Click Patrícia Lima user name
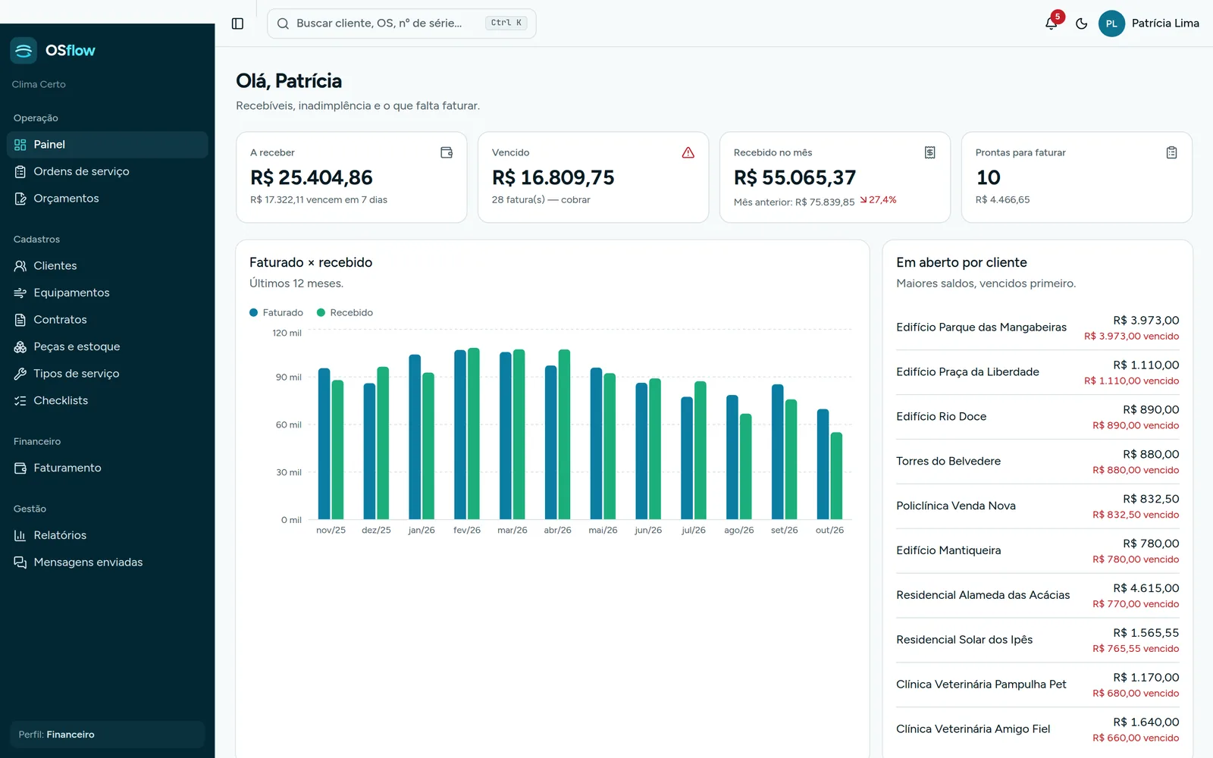Viewport: 1213px width, 758px height. point(1165,23)
